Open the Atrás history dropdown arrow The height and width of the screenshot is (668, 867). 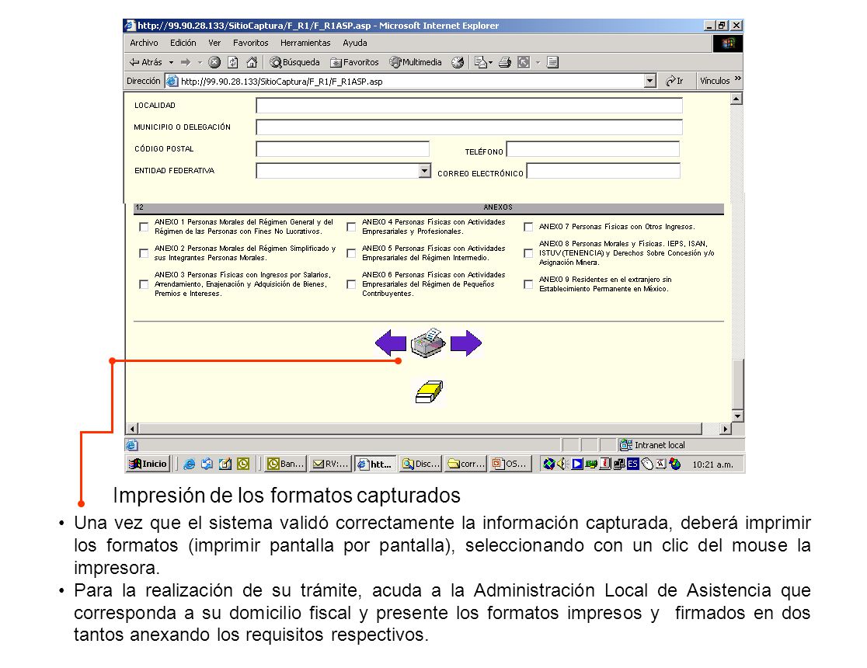172,62
